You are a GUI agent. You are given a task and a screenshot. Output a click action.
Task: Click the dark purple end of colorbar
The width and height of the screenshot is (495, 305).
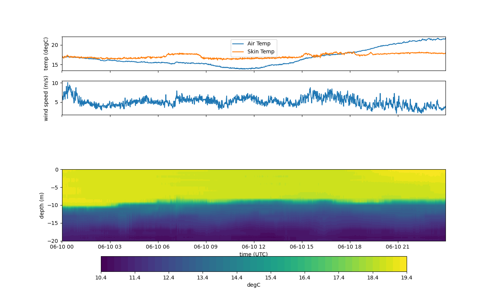pos(105,264)
